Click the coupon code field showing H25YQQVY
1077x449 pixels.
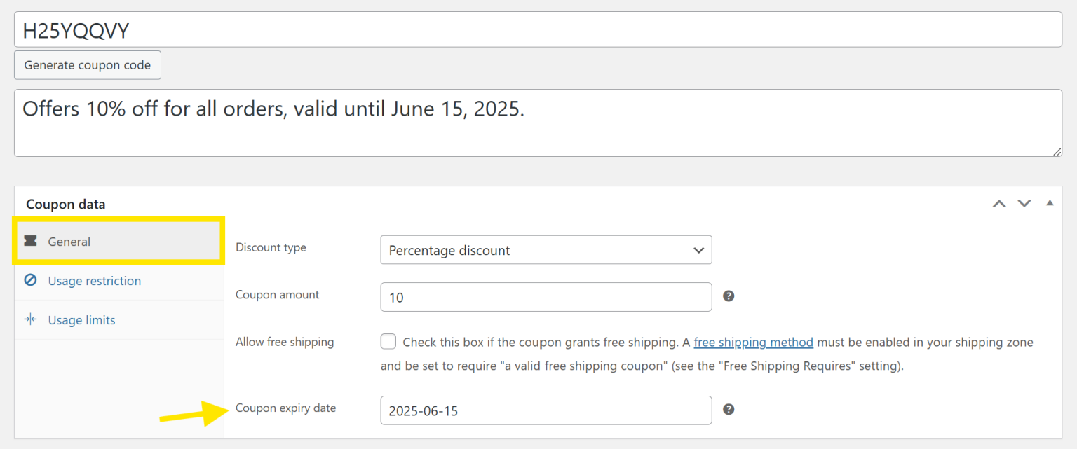pyautogui.click(x=538, y=29)
